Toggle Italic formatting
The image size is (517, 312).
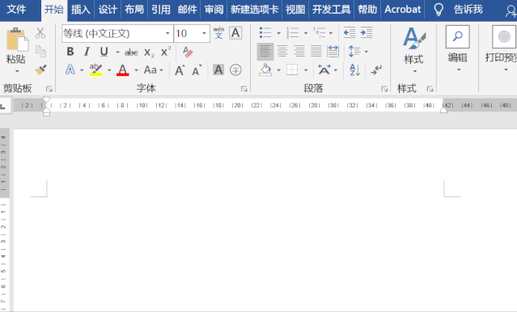tap(87, 52)
